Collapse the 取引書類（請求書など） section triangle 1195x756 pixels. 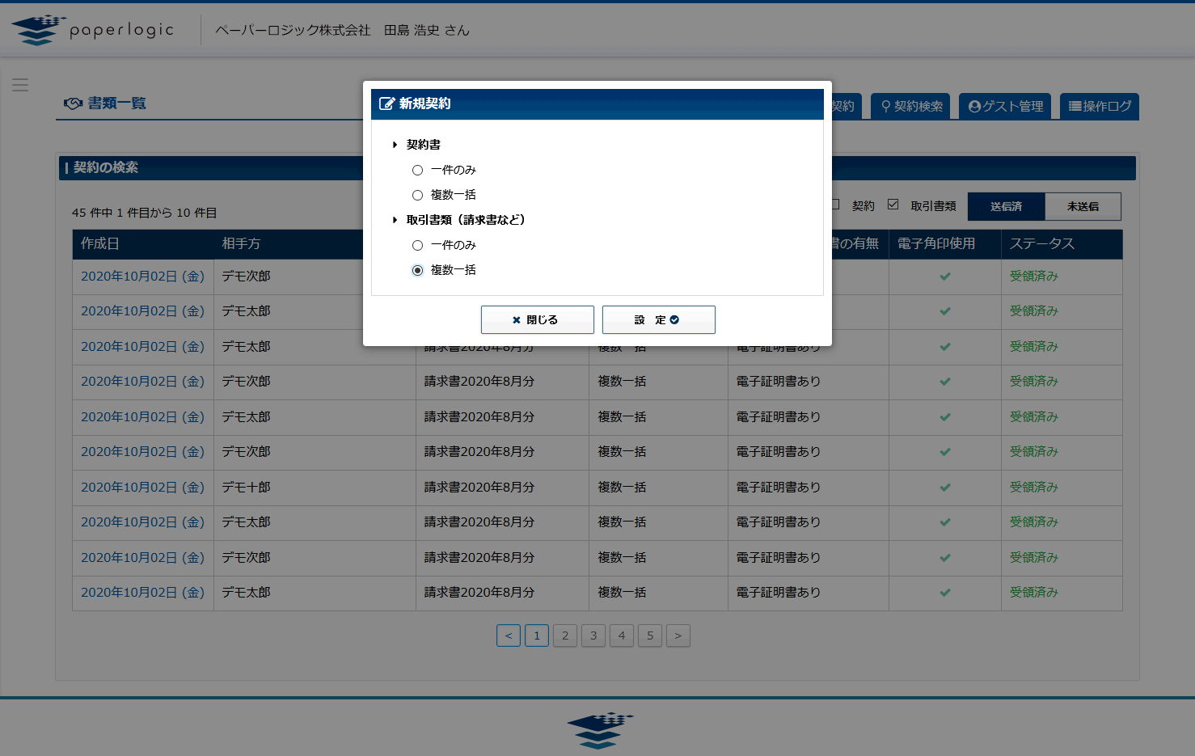[395, 220]
